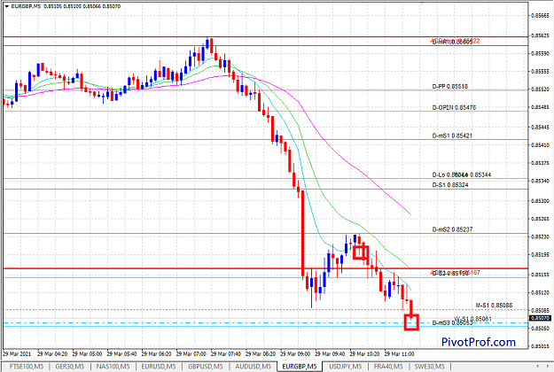Click the 0.85120 price axis value

pos(540,292)
